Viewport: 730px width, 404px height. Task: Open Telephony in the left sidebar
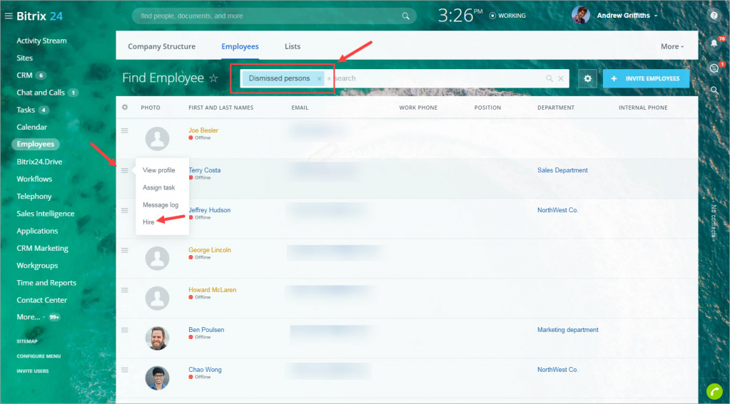[x=34, y=196]
